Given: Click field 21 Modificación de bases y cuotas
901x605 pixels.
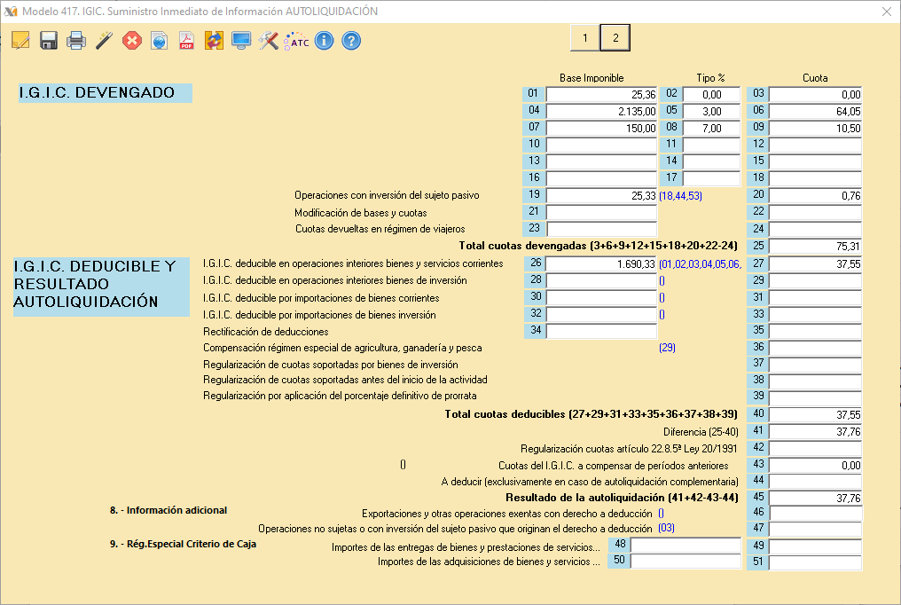Looking at the screenshot, I should (x=601, y=212).
